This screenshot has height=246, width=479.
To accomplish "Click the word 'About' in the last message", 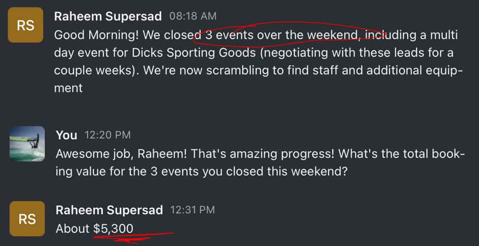I will [x=72, y=229].
